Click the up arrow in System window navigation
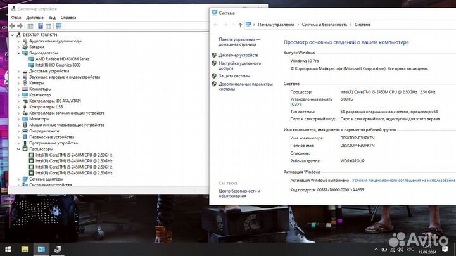456x256 pixels. (240, 25)
